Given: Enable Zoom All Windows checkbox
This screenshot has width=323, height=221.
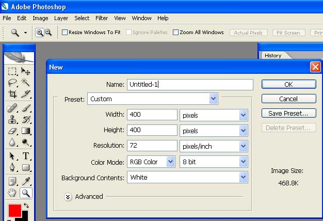Looking at the screenshot, I should click(175, 33).
